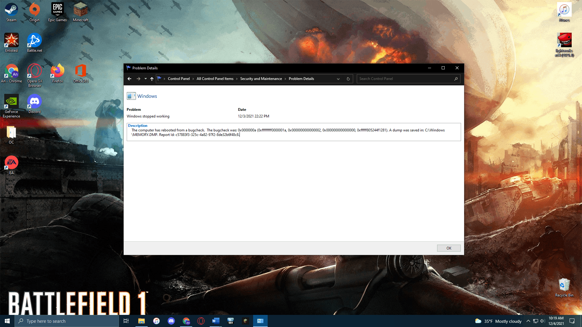The image size is (582, 327).
Task: Click the Security and Maintenance breadcrumb
Action: click(261, 79)
